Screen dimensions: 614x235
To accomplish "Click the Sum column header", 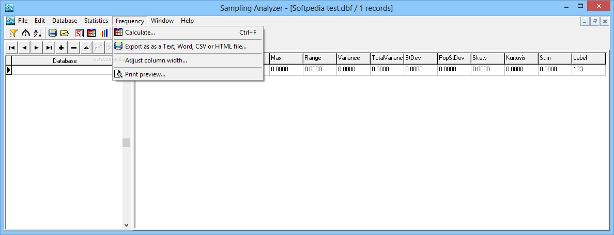I will (x=555, y=58).
